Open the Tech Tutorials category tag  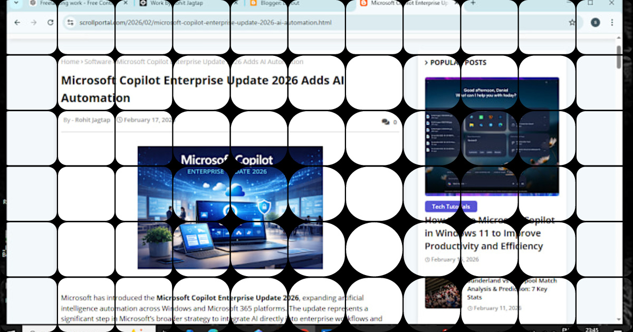[451, 207]
